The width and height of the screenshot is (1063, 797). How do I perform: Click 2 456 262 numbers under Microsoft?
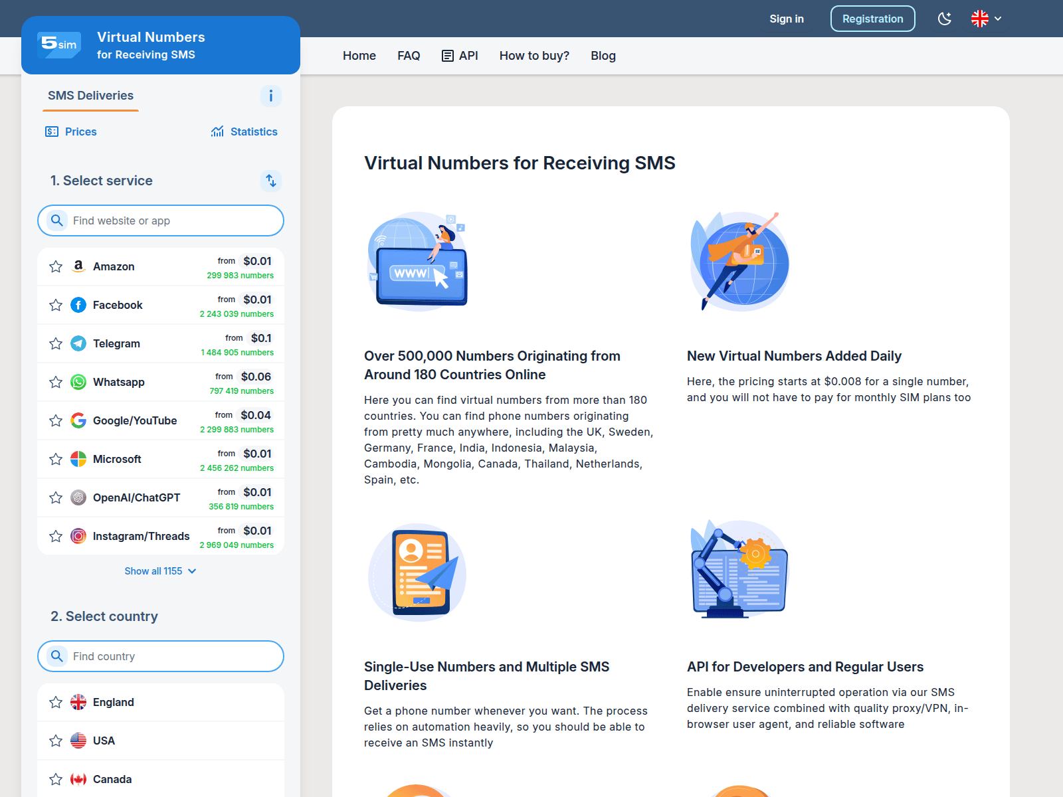(237, 468)
